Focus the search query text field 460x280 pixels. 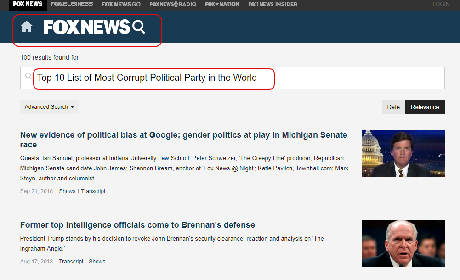[x=233, y=78]
